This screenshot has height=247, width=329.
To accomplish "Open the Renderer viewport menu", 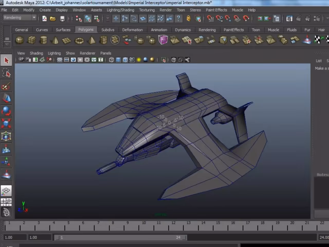I will 87,53.
